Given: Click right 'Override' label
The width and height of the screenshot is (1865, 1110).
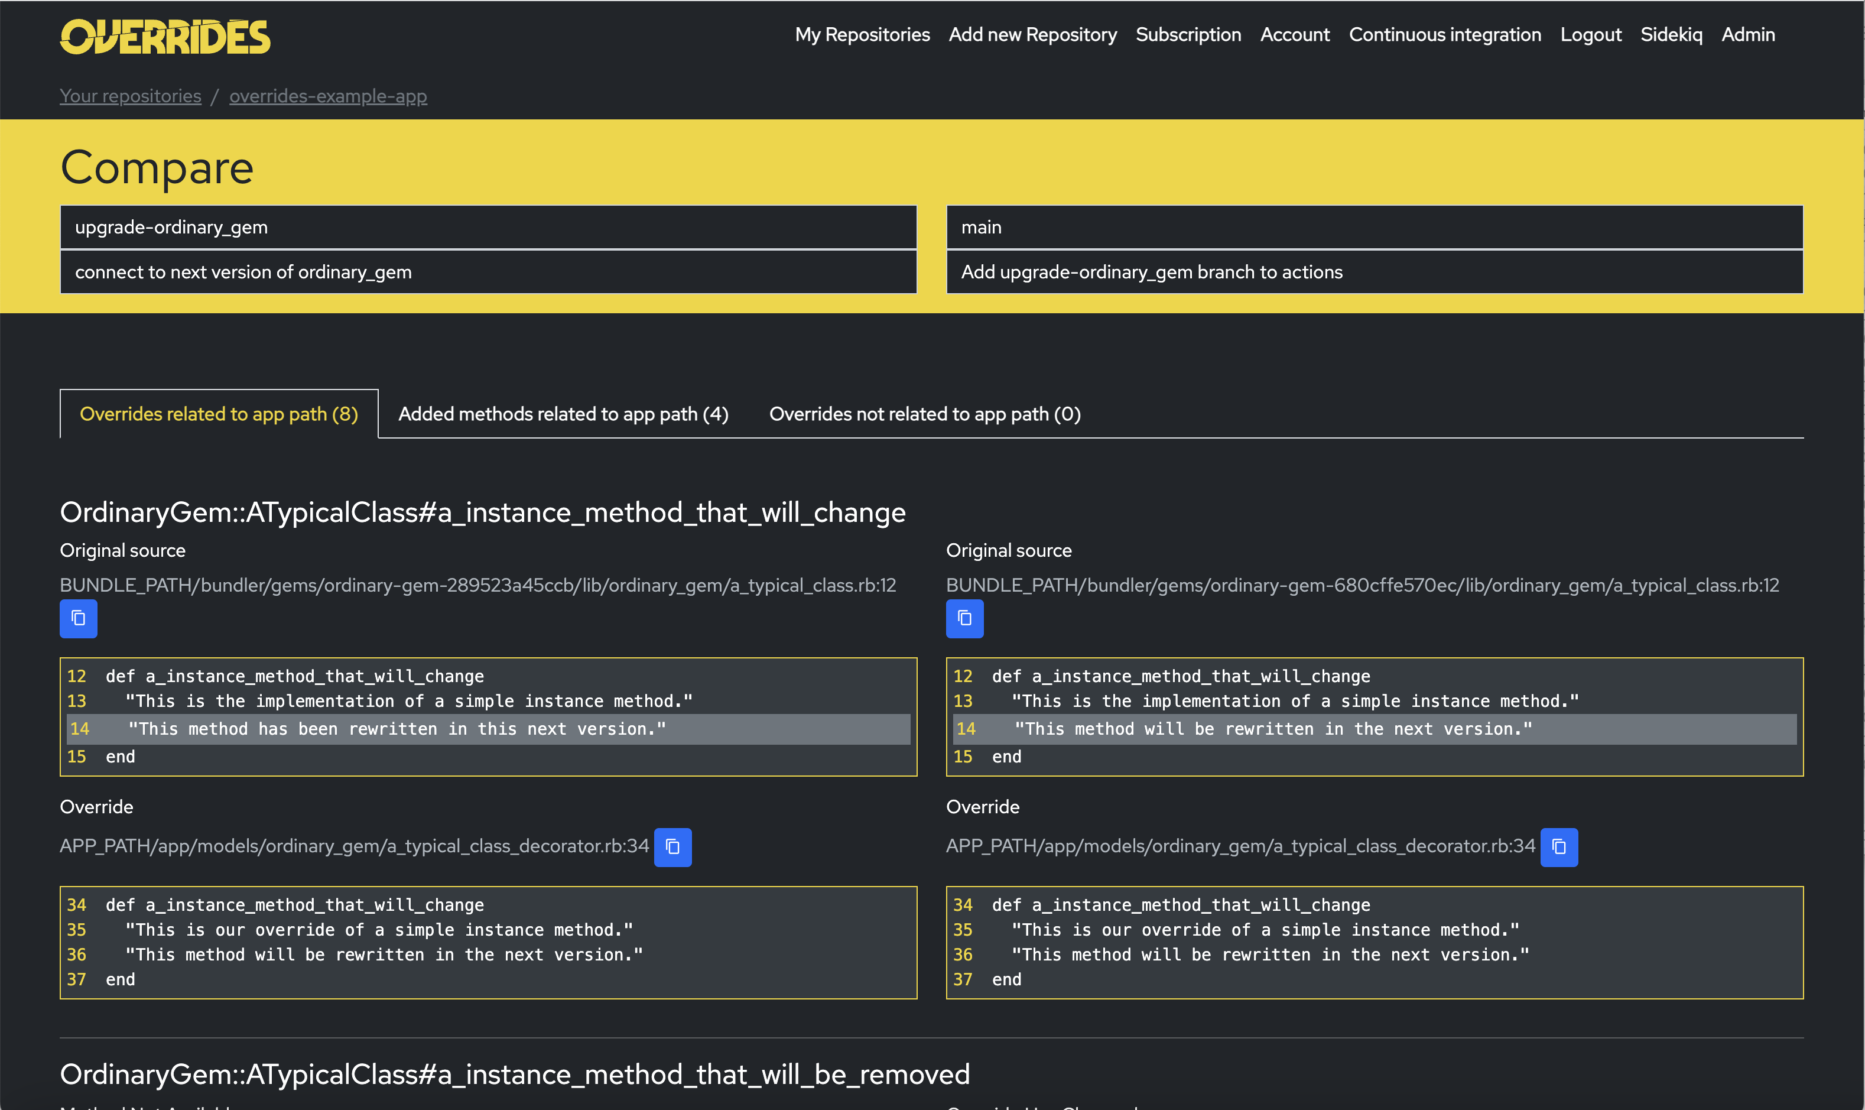Looking at the screenshot, I should [x=983, y=807].
